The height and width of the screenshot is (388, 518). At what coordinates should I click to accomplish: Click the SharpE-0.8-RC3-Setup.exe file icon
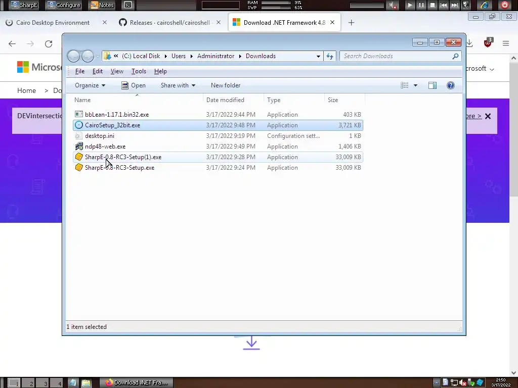click(x=78, y=167)
